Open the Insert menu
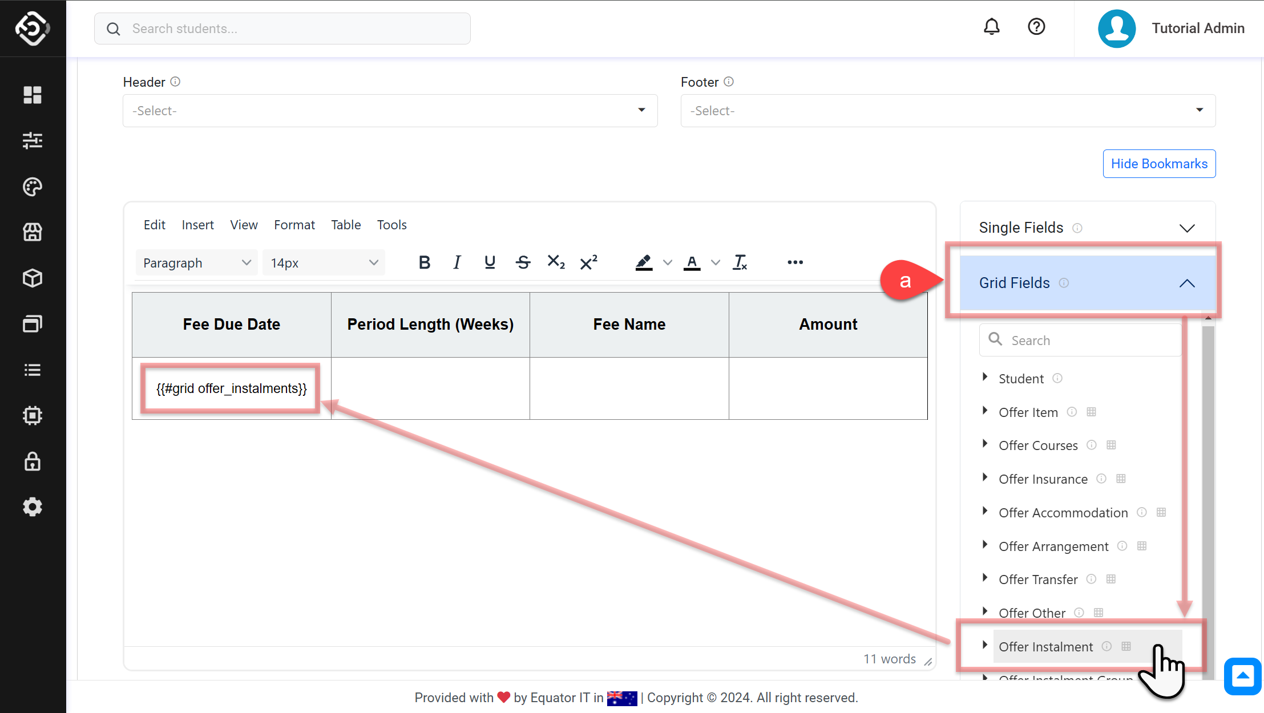This screenshot has width=1264, height=713. (197, 225)
